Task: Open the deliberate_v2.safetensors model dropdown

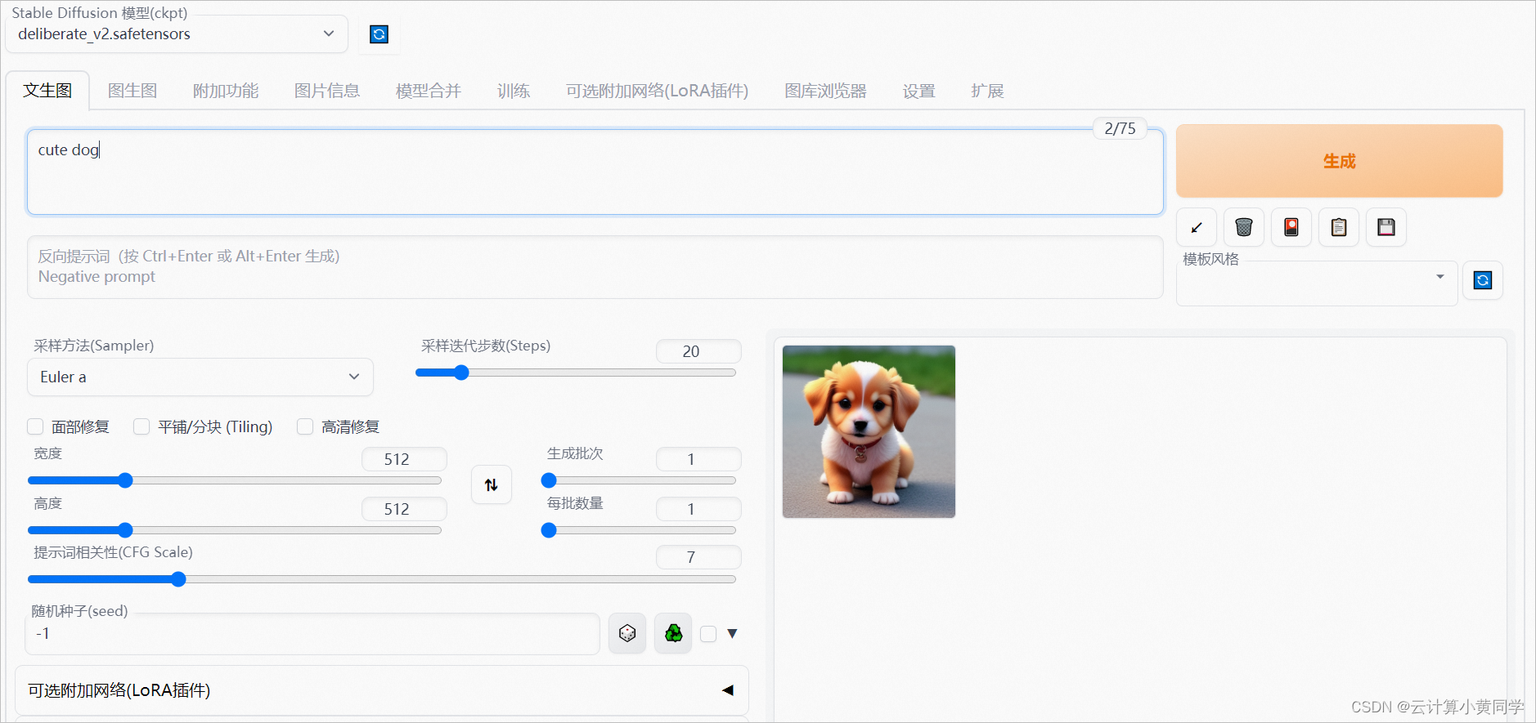Action: (177, 34)
